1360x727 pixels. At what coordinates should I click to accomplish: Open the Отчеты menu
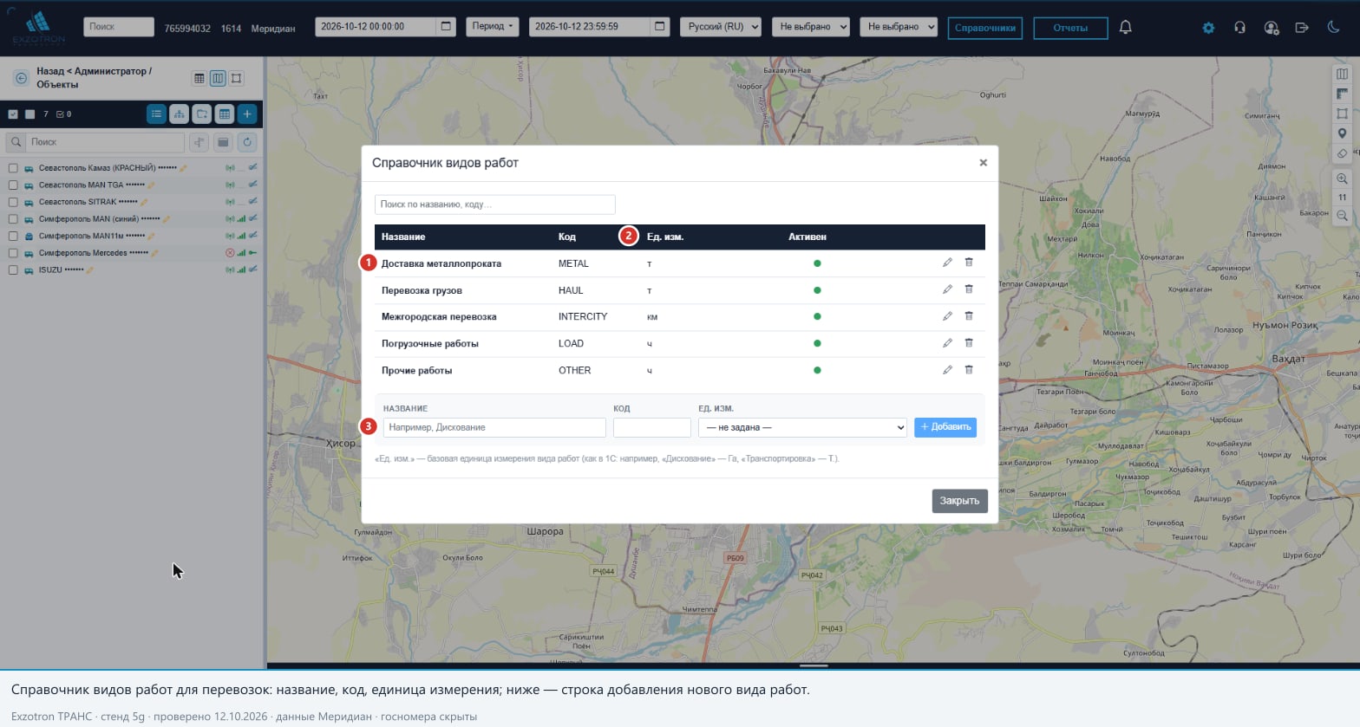click(1070, 28)
